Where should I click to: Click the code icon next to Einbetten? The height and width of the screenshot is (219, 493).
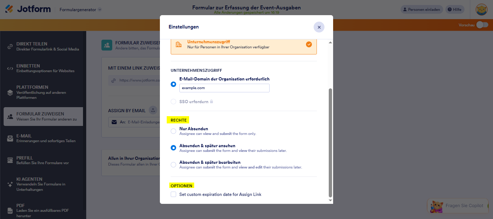click(10, 69)
